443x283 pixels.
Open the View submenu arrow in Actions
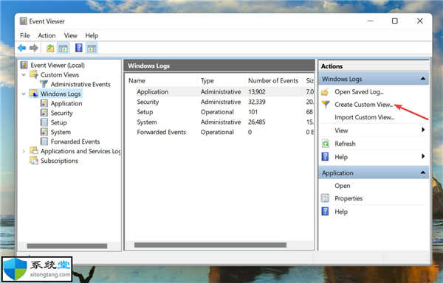[423, 130]
